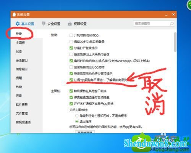Switch to the 安全设置 tab
The height and width of the screenshot is (153, 191).
click(51, 24)
